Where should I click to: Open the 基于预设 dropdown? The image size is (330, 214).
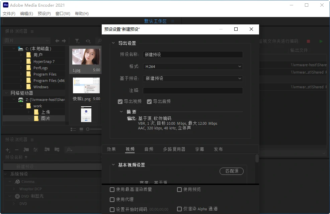tap(193, 78)
